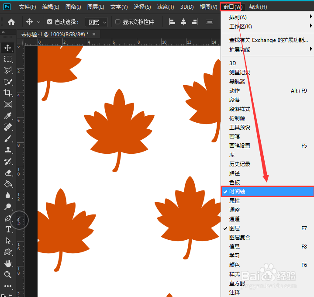The width and height of the screenshot is (314, 297).
Task: Open the 路径 paths panel entry
Action: 267,173
